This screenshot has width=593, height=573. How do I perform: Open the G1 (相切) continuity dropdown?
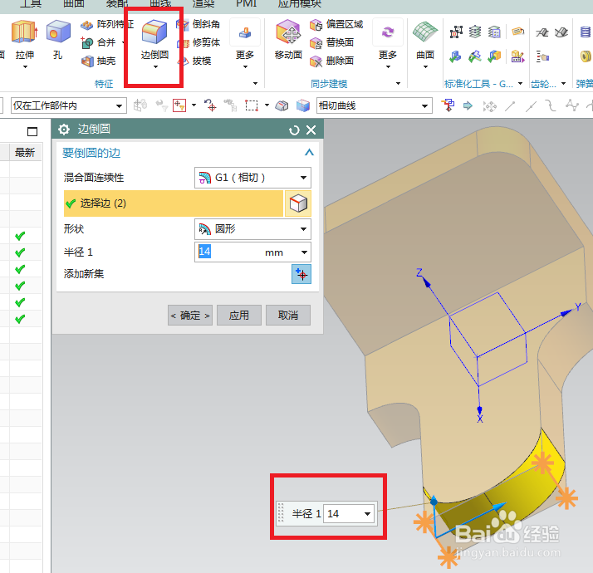252,178
